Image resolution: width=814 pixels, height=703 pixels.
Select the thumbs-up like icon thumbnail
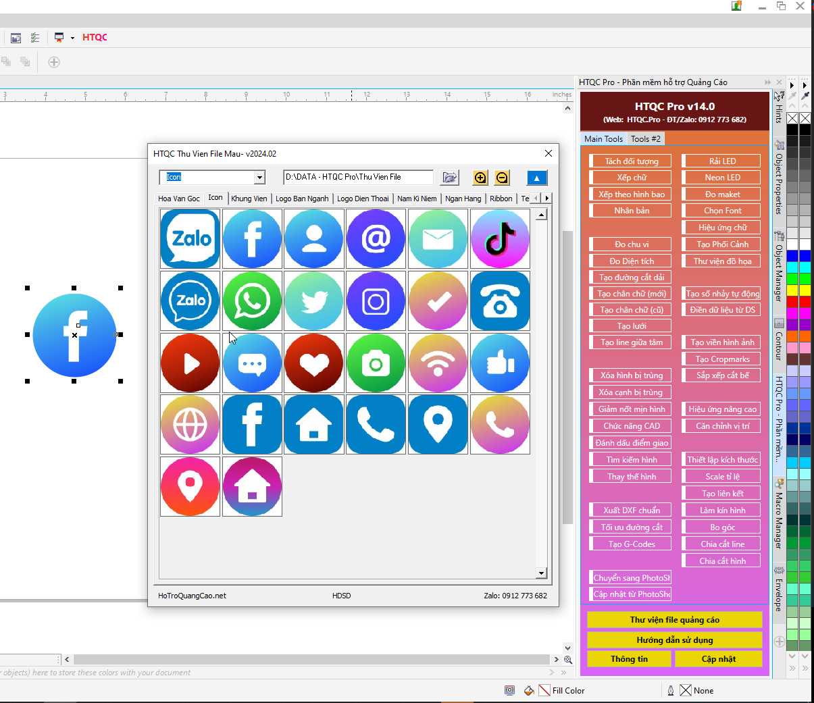point(500,363)
